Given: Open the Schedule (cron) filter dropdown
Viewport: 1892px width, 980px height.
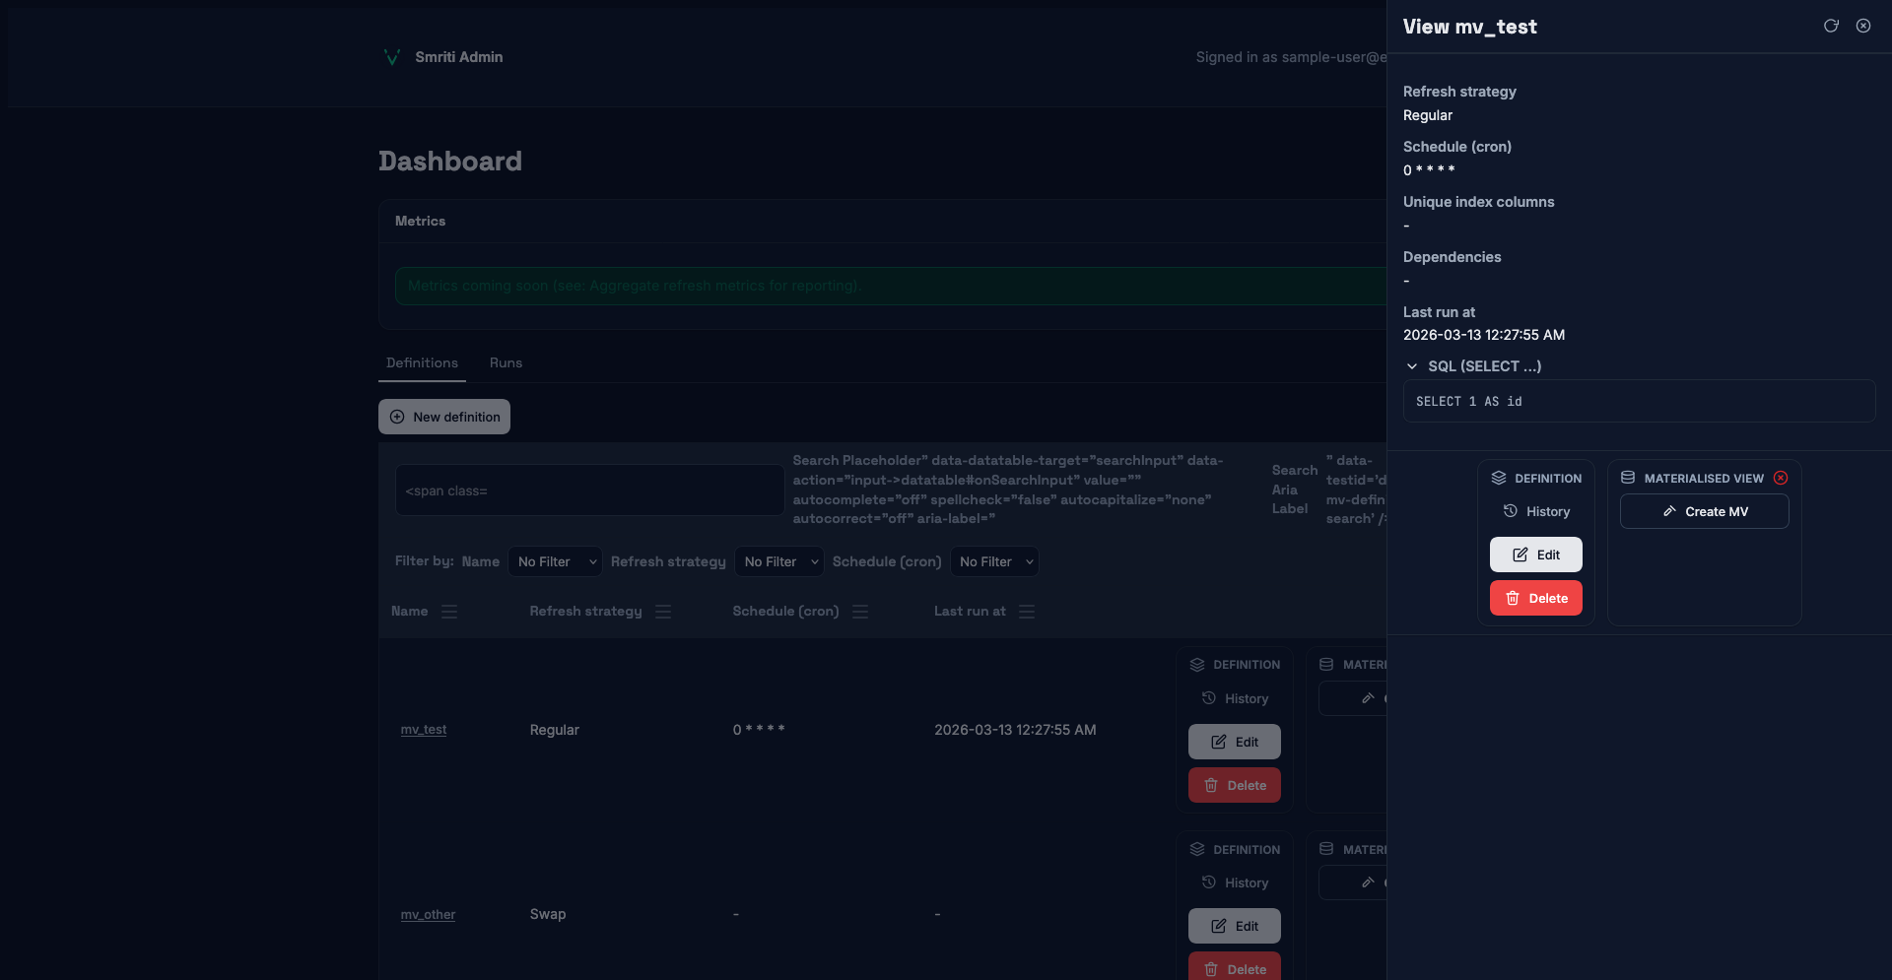Looking at the screenshot, I should [994, 561].
